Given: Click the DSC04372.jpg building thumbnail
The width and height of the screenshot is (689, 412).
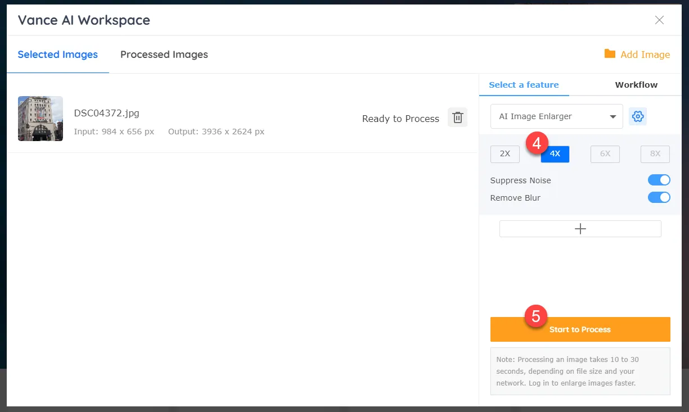Looking at the screenshot, I should point(40,118).
